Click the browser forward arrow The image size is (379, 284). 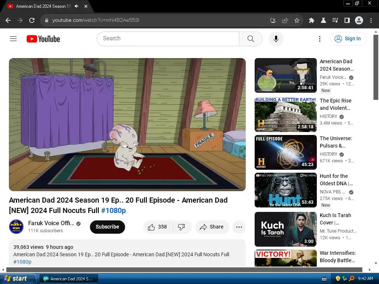[20, 20]
